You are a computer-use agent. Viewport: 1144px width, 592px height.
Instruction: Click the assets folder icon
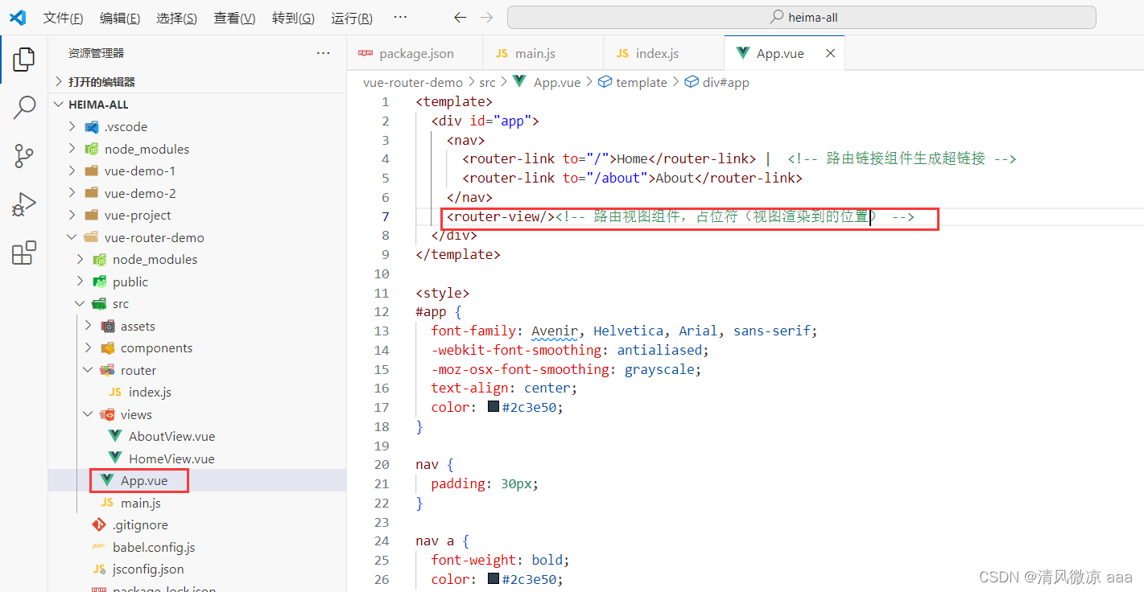click(x=107, y=326)
